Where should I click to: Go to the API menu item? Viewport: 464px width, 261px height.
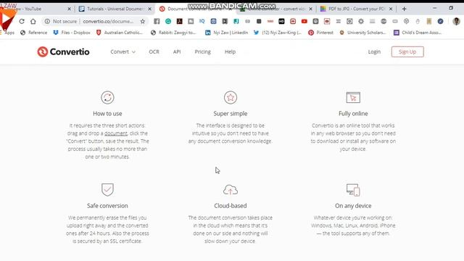(177, 51)
